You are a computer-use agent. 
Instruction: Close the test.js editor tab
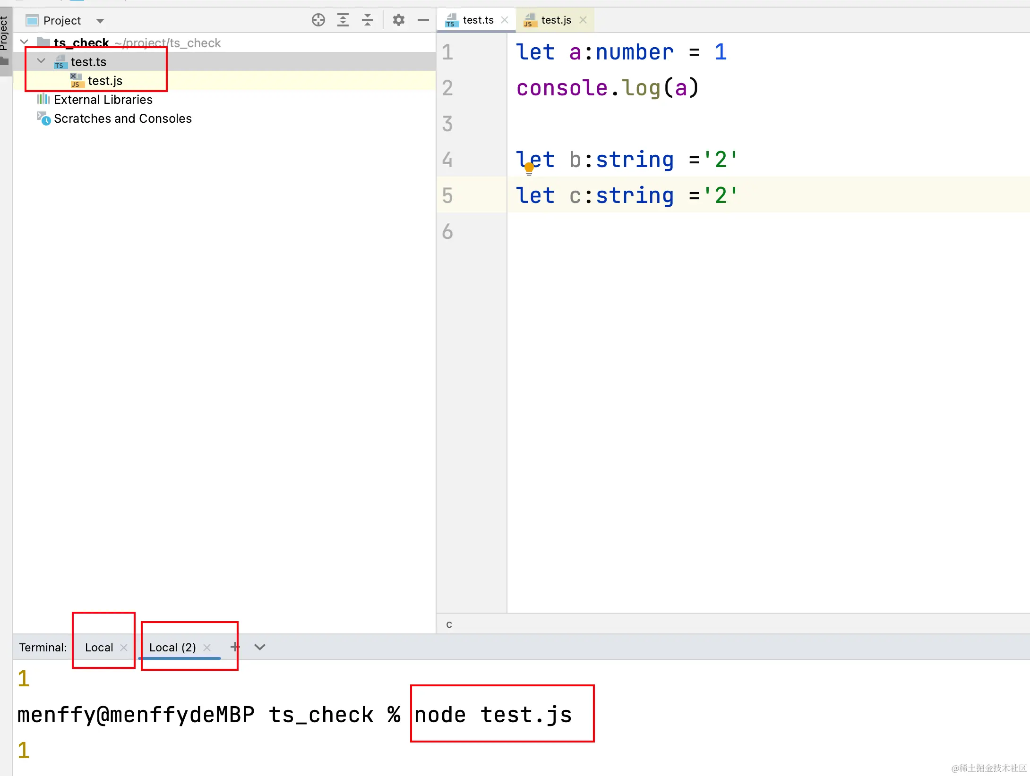pyautogui.click(x=583, y=20)
